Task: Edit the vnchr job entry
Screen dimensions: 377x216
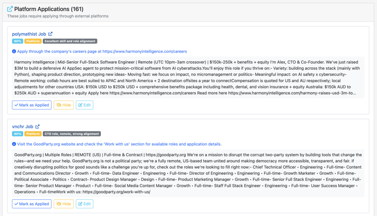Action: tap(84, 204)
